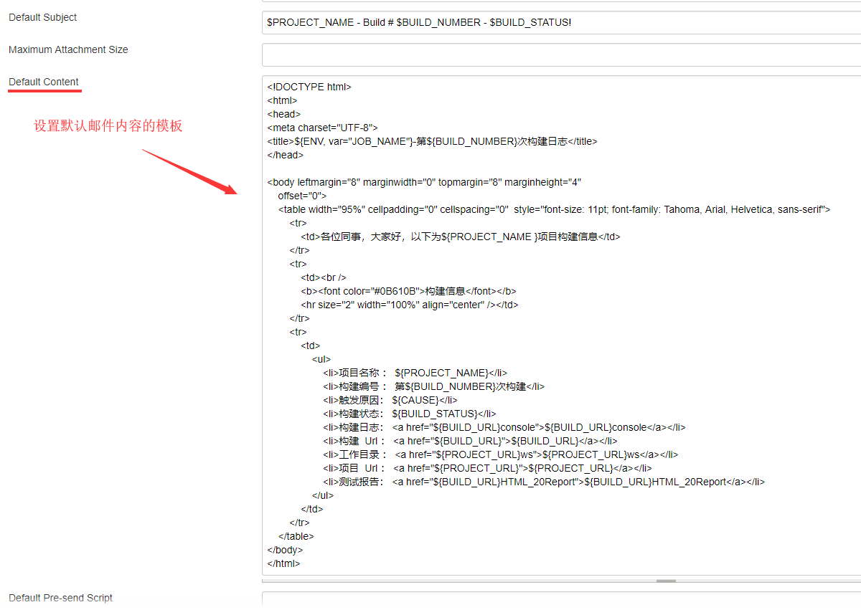Click the closing "</ul>" tag line

tap(323, 495)
